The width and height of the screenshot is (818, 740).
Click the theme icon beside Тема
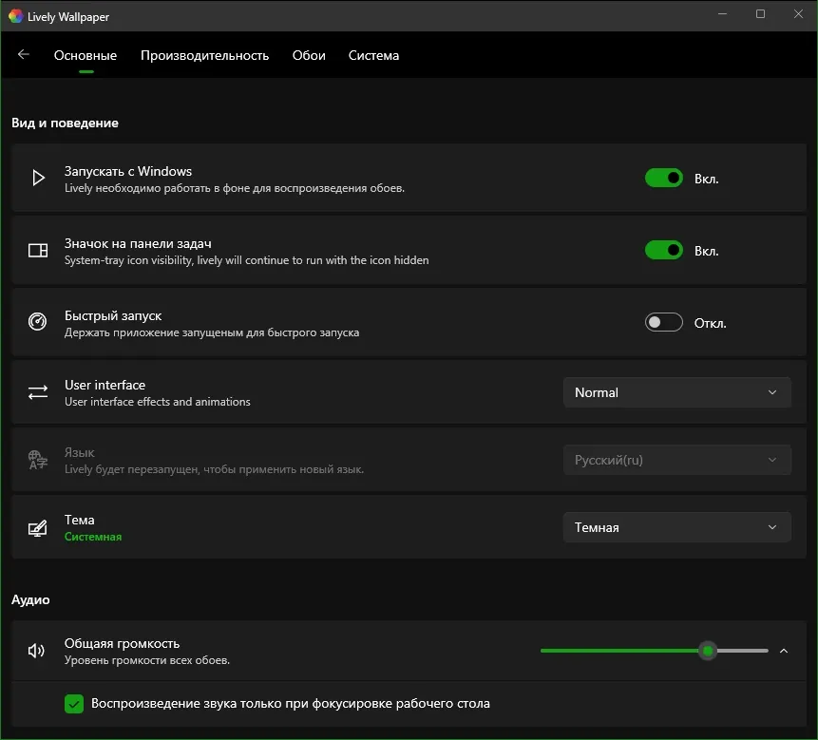tap(38, 528)
